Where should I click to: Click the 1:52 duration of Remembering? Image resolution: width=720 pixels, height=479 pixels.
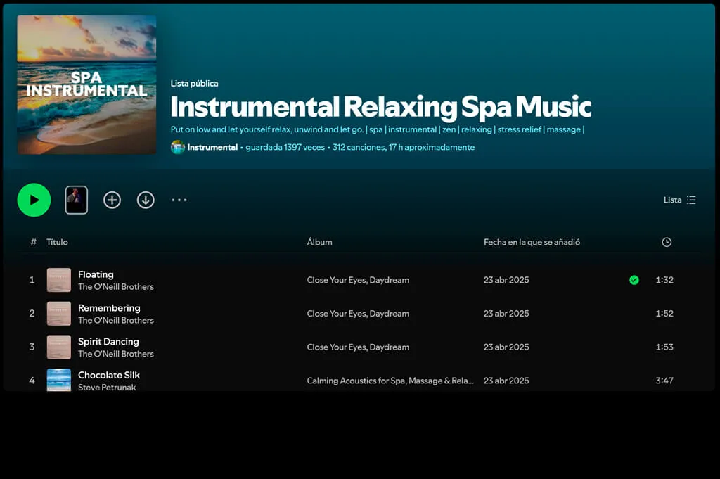(x=664, y=313)
